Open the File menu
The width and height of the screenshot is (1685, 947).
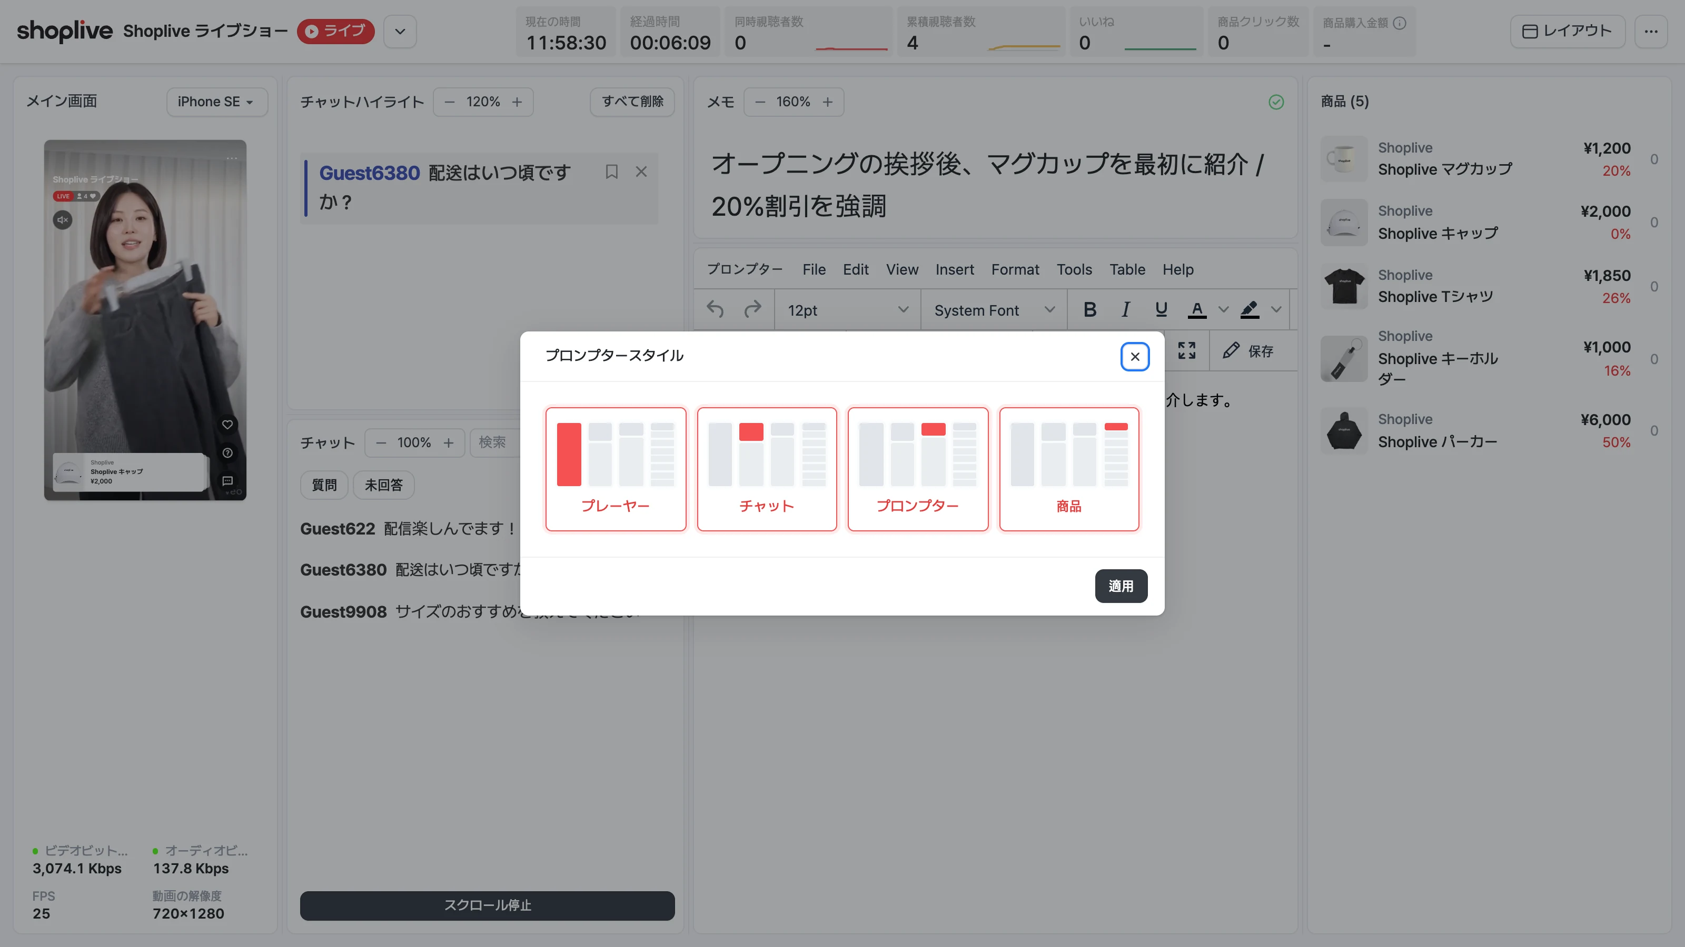[814, 270]
